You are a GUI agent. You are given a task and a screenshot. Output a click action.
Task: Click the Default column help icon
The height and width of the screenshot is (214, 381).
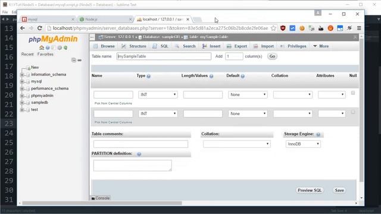(242, 76)
